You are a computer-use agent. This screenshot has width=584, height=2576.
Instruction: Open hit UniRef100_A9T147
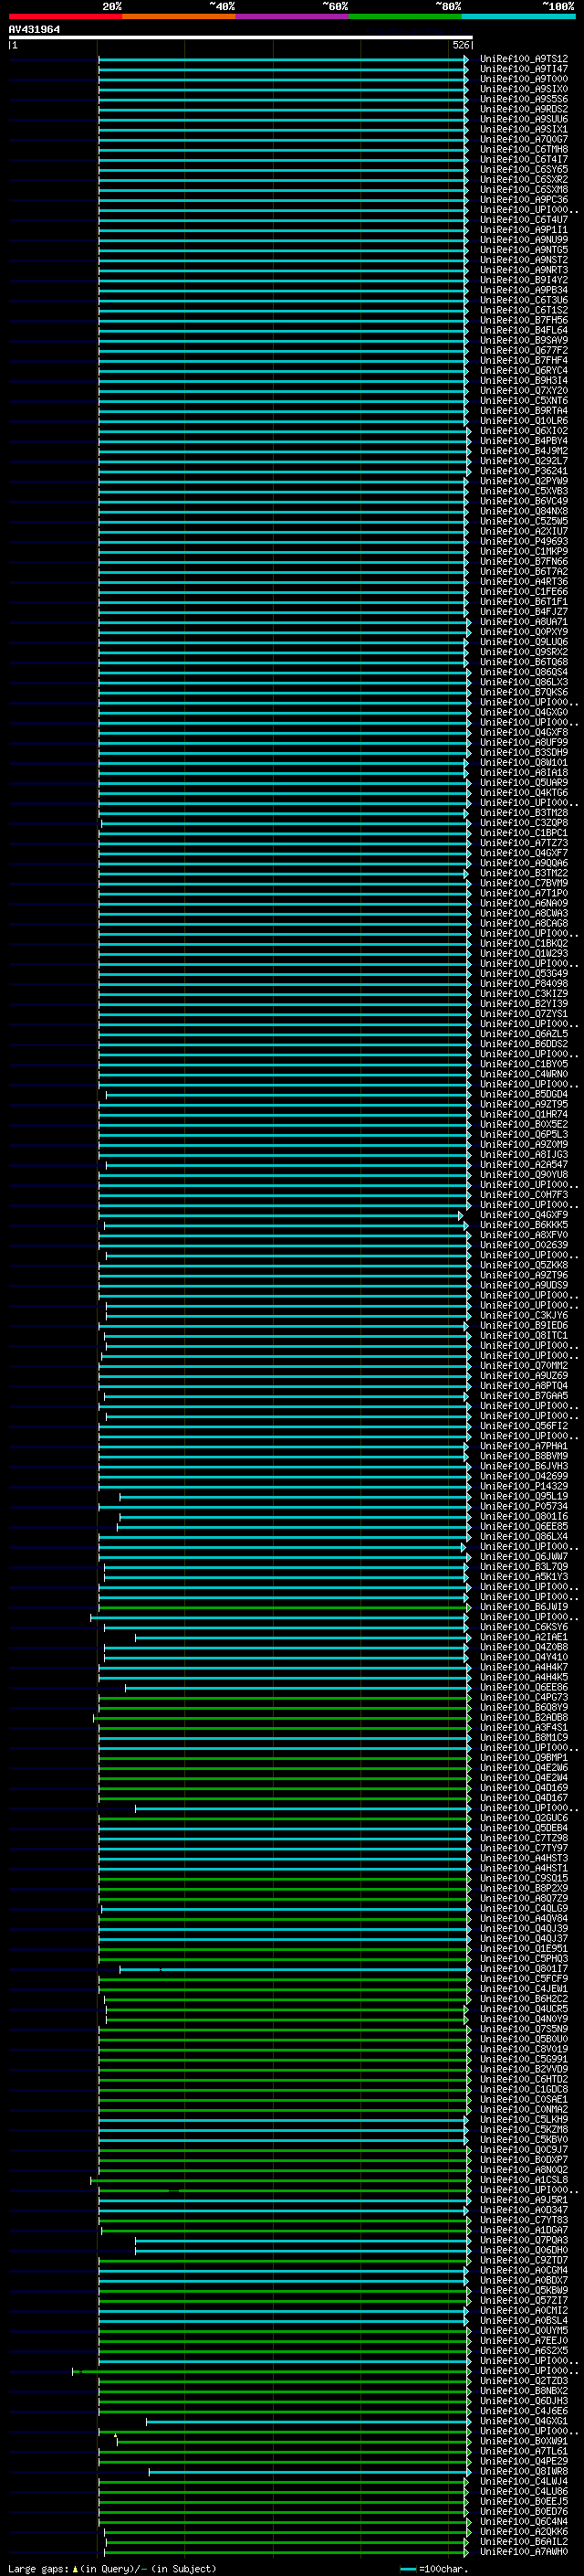point(524,69)
